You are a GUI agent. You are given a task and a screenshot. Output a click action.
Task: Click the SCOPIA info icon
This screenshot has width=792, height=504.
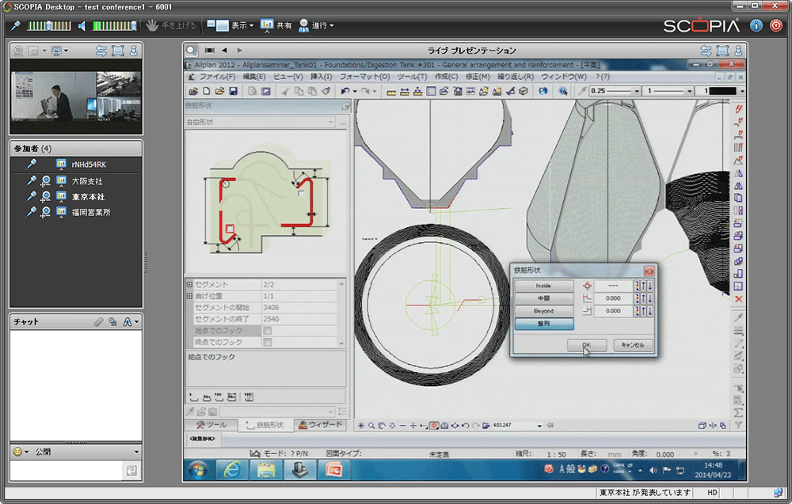click(756, 25)
